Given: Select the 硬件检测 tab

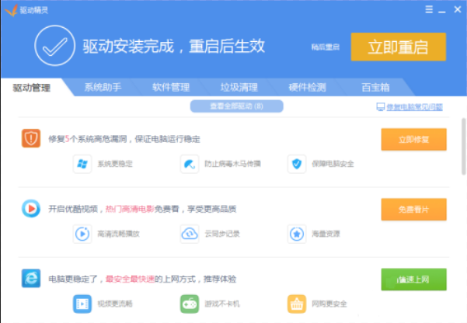Looking at the screenshot, I should tap(308, 88).
